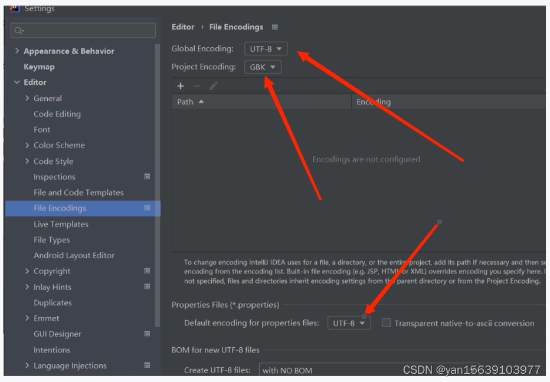Click the project settings icon next to Inspections

click(146, 176)
